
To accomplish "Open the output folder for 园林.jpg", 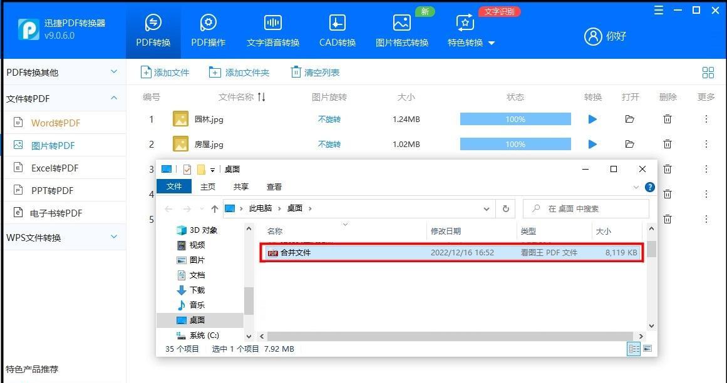I will [x=630, y=119].
